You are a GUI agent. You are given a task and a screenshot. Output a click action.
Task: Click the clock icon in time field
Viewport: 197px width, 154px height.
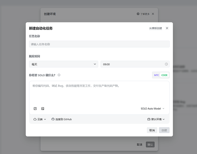(x=166, y=64)
